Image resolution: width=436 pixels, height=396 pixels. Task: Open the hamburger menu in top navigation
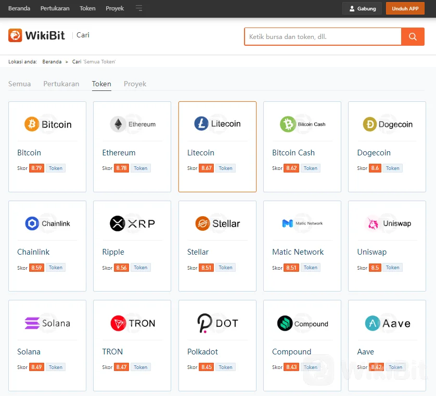[x=139, y=8]
